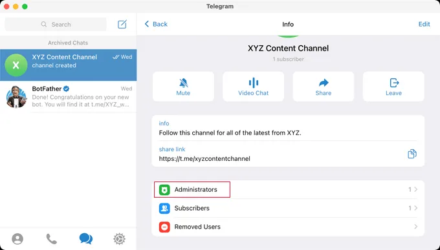Switch to the Chats tab icon
Image resolution: width=440 pixels, height=250 pixels.
point(85,239)
